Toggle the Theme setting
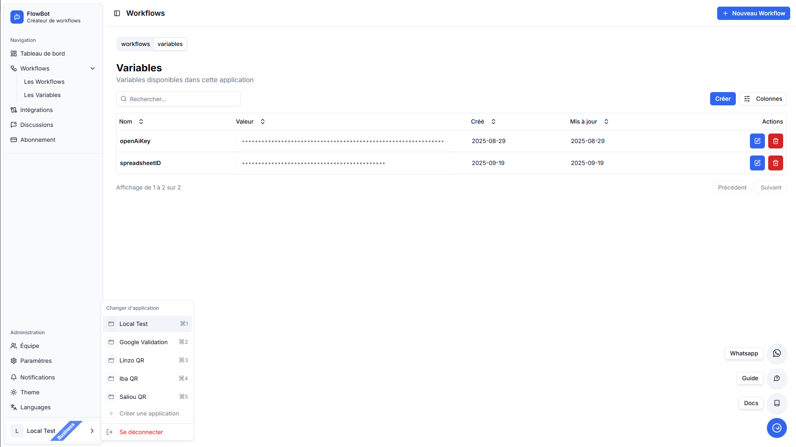 tap(30, 392)
